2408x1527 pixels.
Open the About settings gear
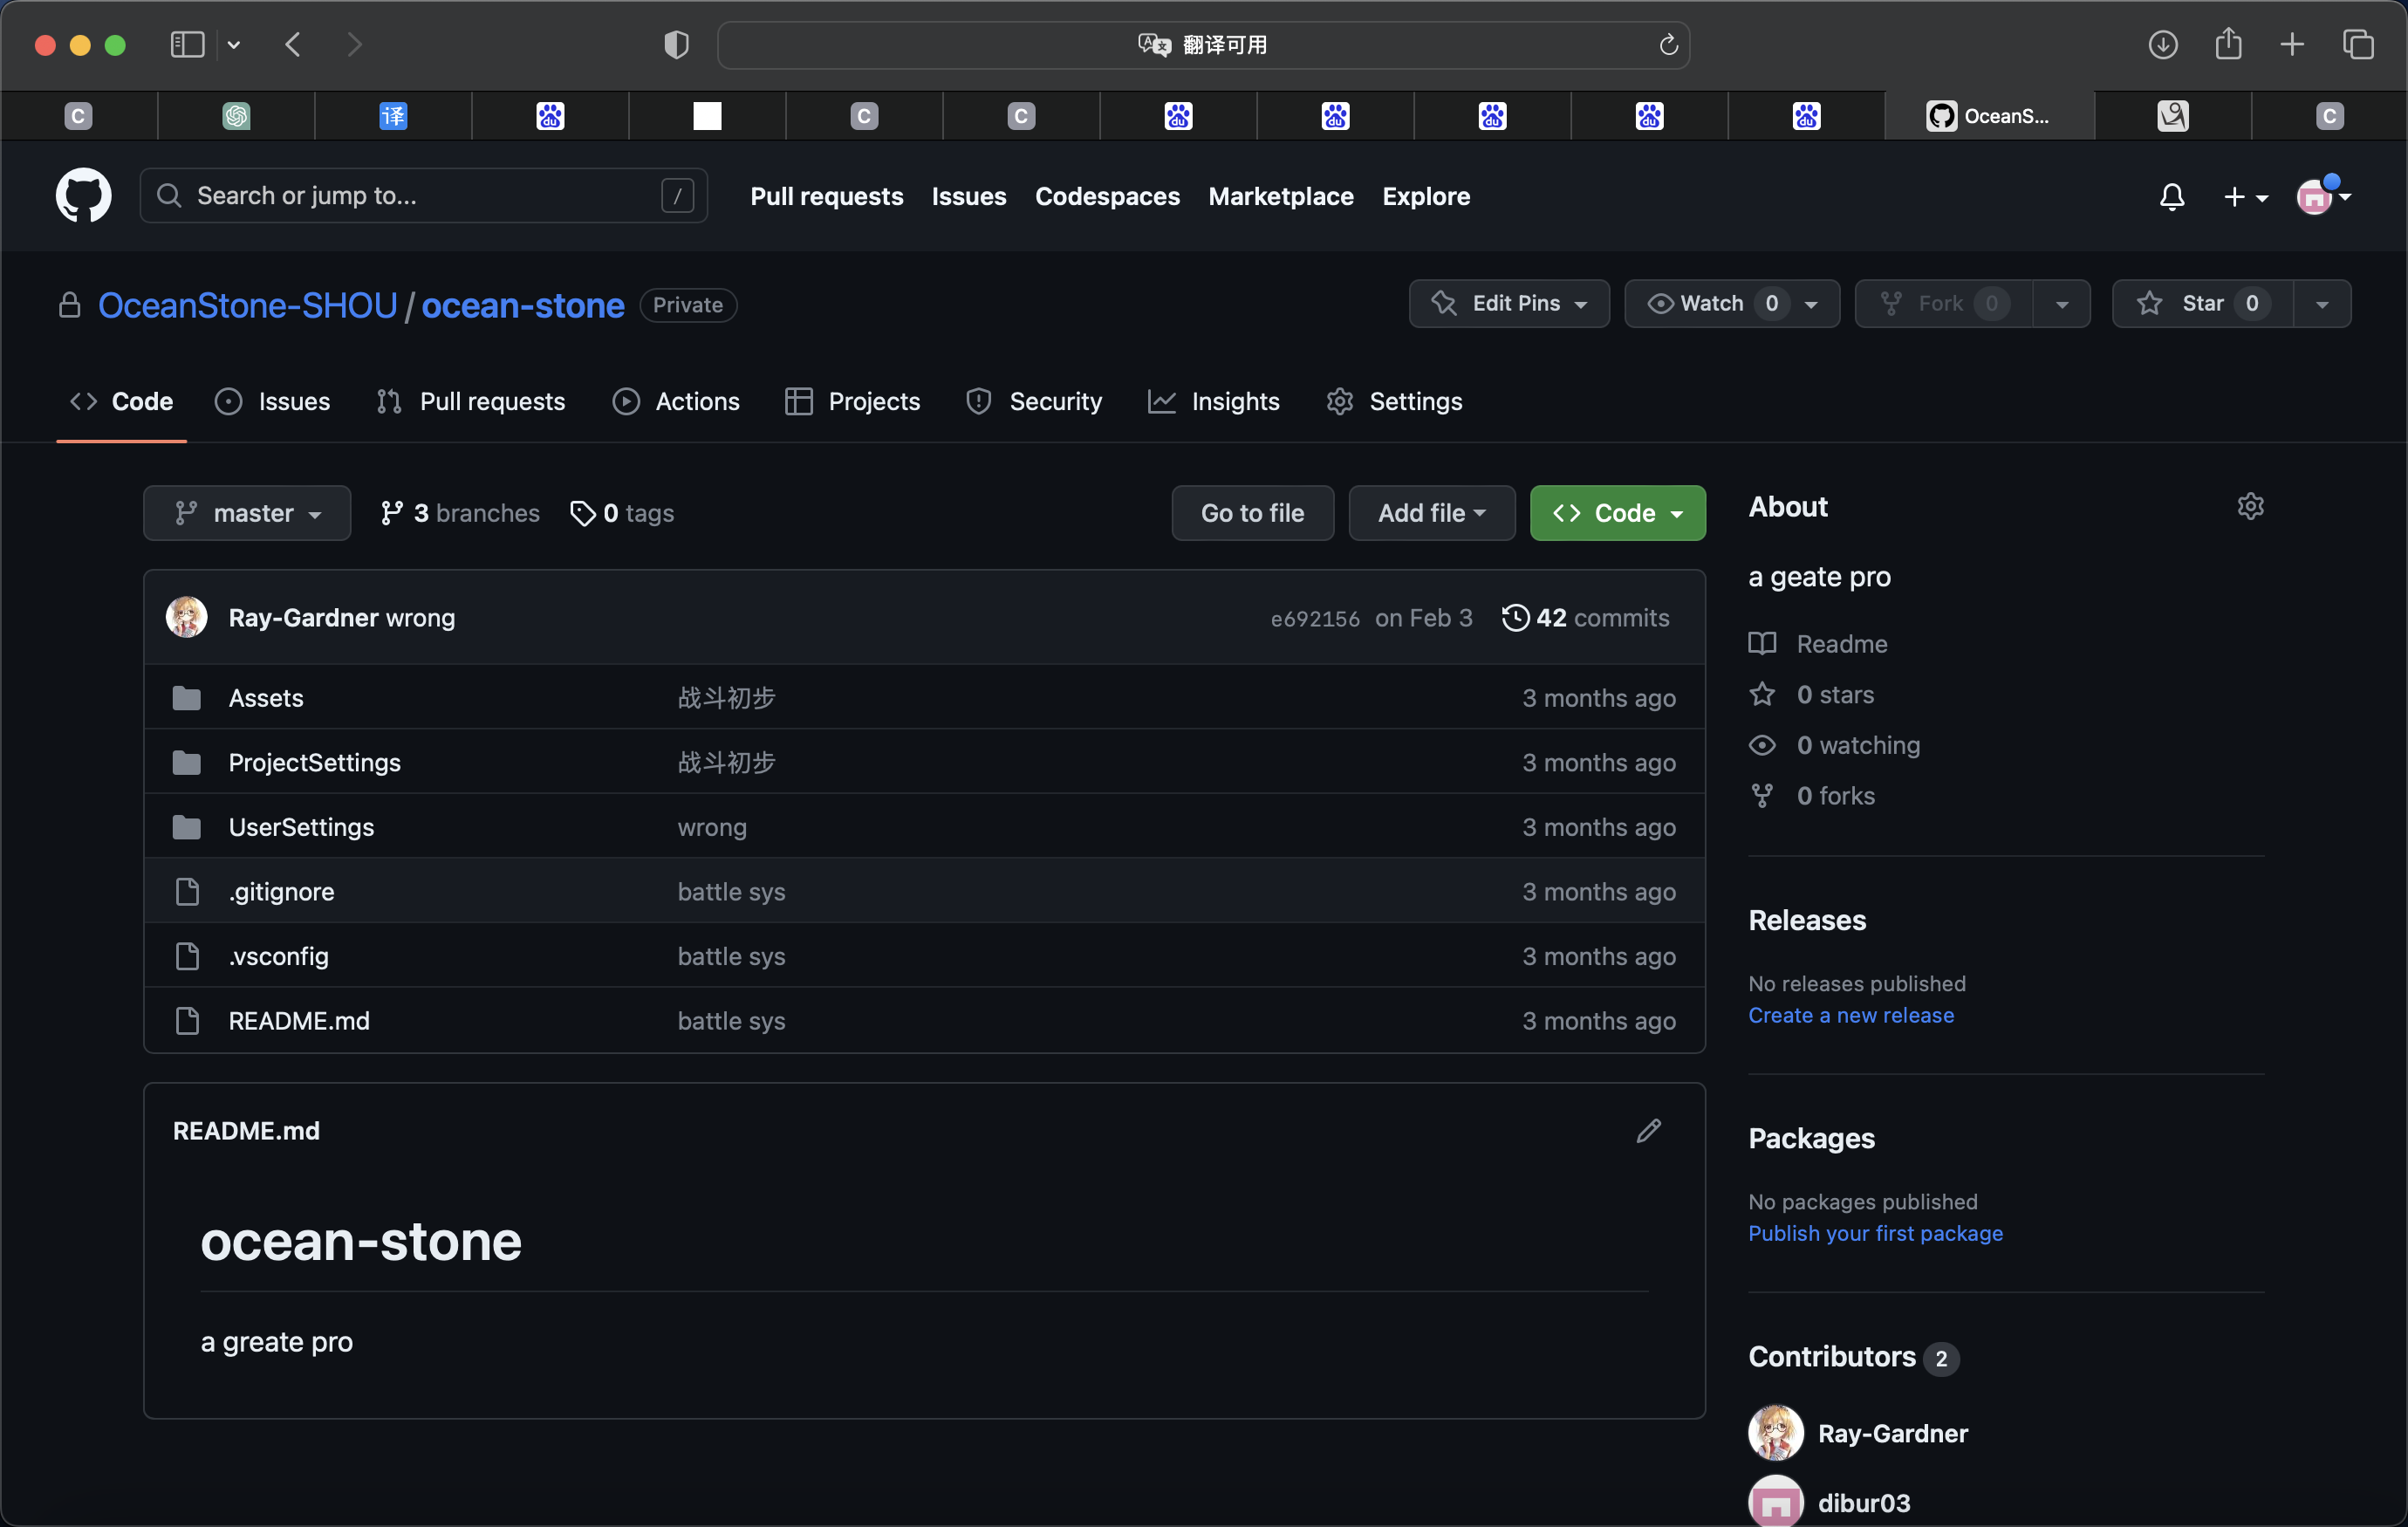pyautogui.click(x=2250, y=506)
